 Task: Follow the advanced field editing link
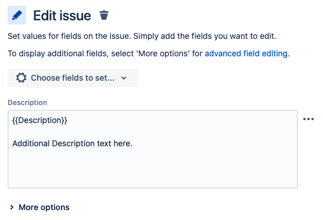(246, 53)
